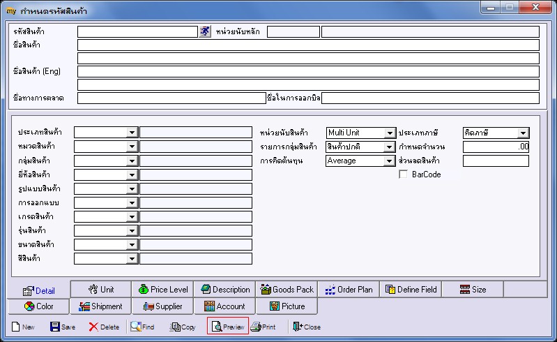Open the คิดภาษี tax type dropdown
The image size is (557, 342).
click(523, 133)
